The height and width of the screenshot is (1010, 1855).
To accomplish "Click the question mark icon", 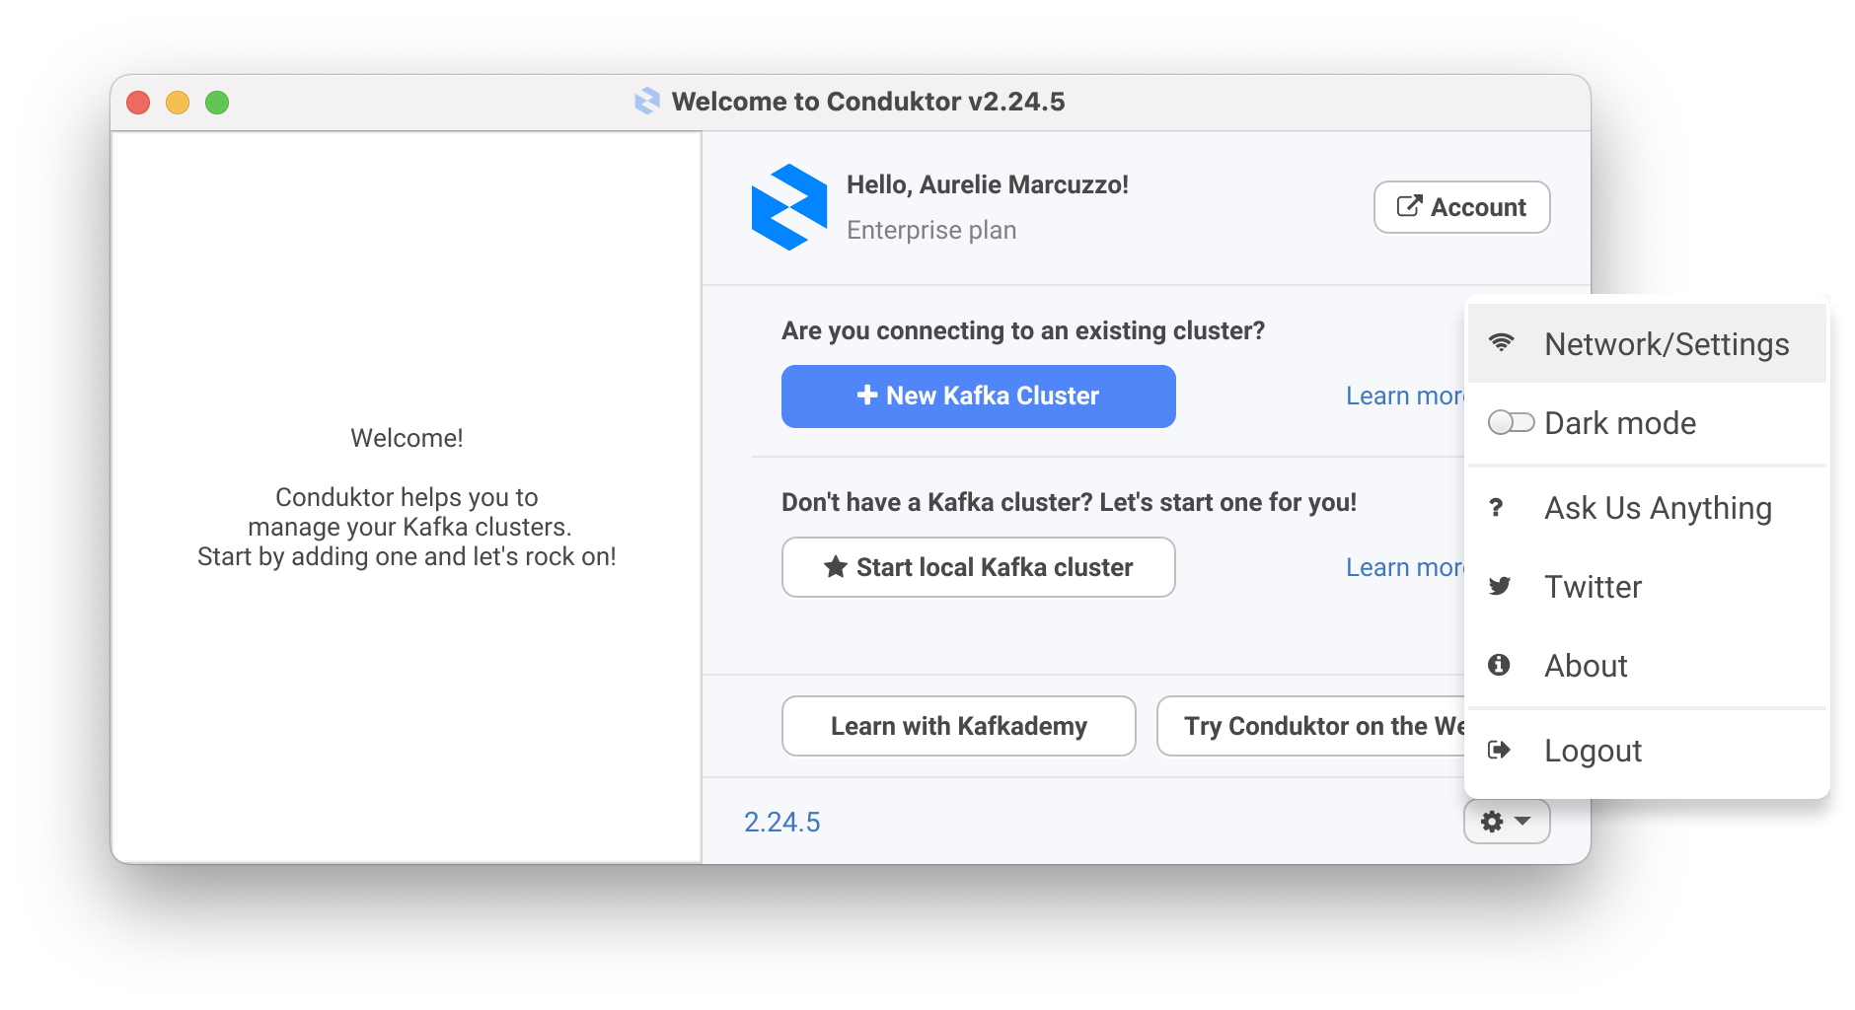I will 1497,507.
